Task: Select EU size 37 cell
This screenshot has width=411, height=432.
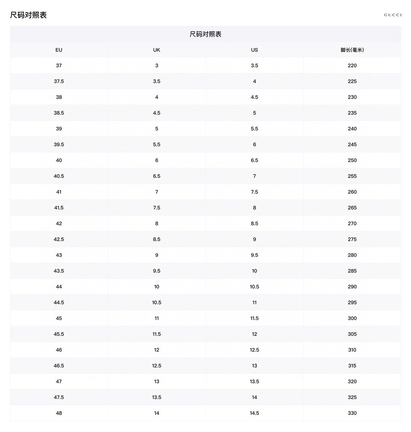Action: (59, 66)
